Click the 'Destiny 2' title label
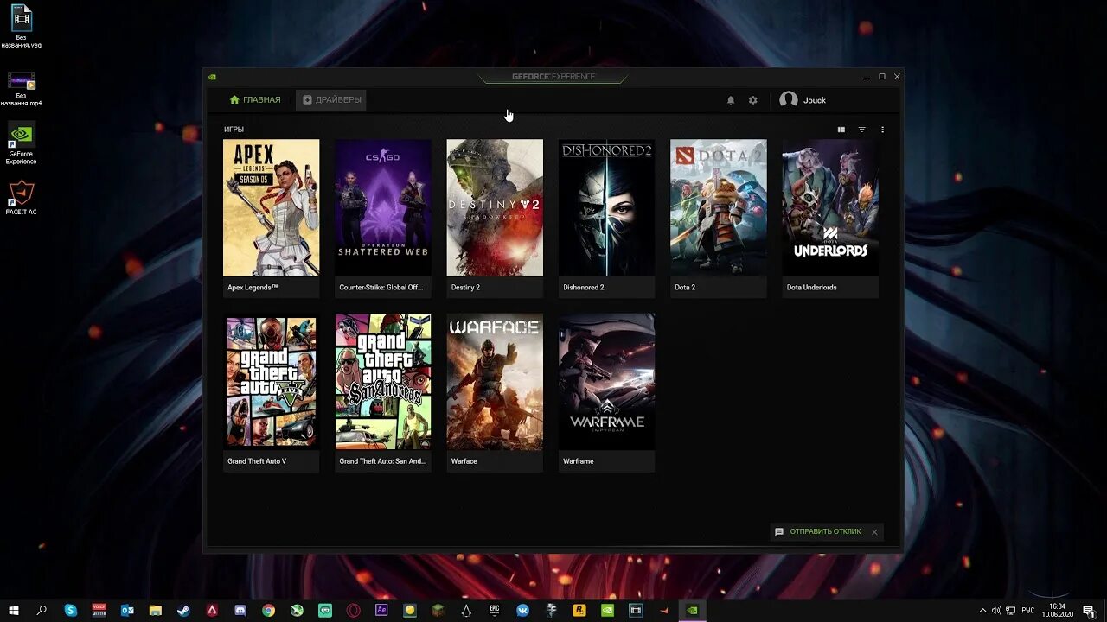 pos(465,288)
